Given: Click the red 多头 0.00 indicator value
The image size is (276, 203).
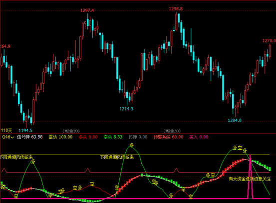Looking at the screenshot, I should pyautogui.click(x=88, y=137).
